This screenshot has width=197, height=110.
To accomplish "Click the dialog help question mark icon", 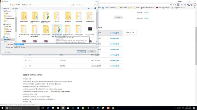I will click(95, 8).
